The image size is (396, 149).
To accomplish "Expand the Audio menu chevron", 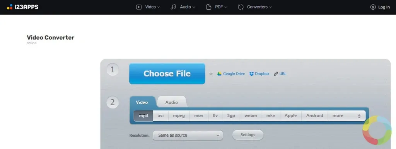I will (x=194, y=7).
